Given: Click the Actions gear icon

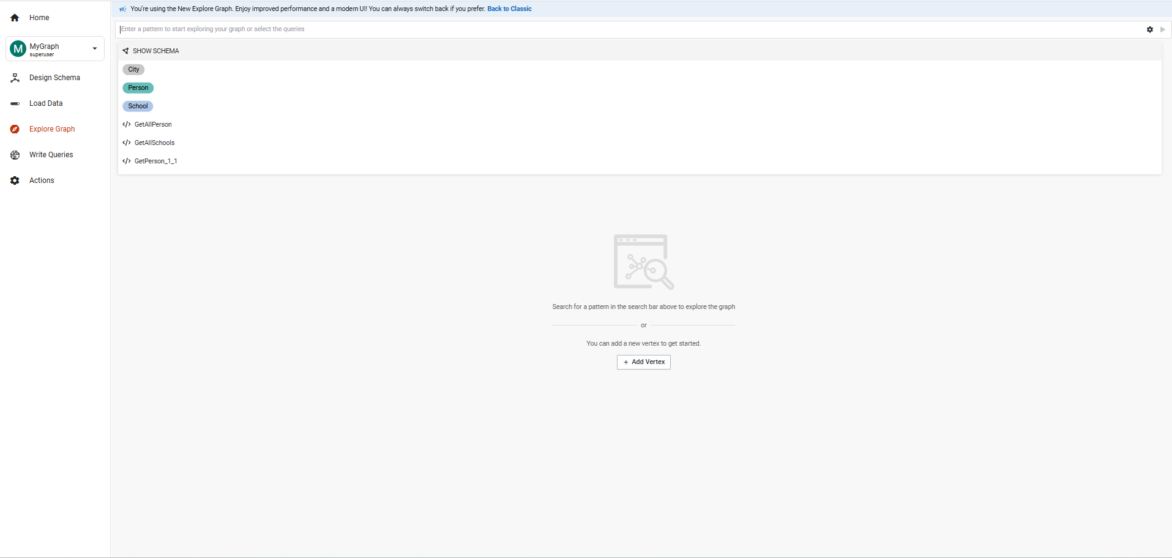Looking at the screenshot, I should click(x=15, y=180).
